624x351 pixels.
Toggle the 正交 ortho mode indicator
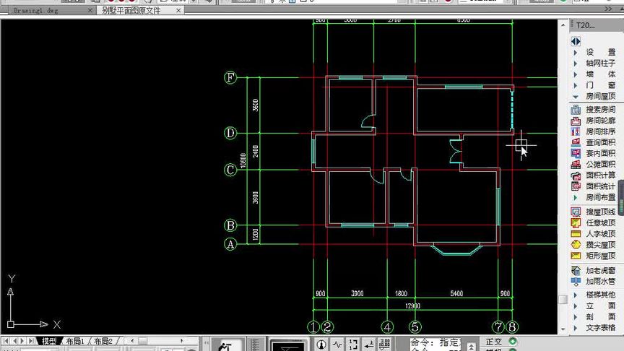click(500, 342)
